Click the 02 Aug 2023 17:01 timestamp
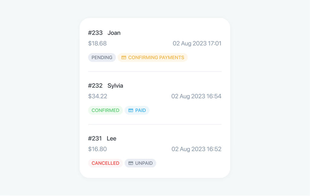Screen dimensions: 310x196 [197, 43]
